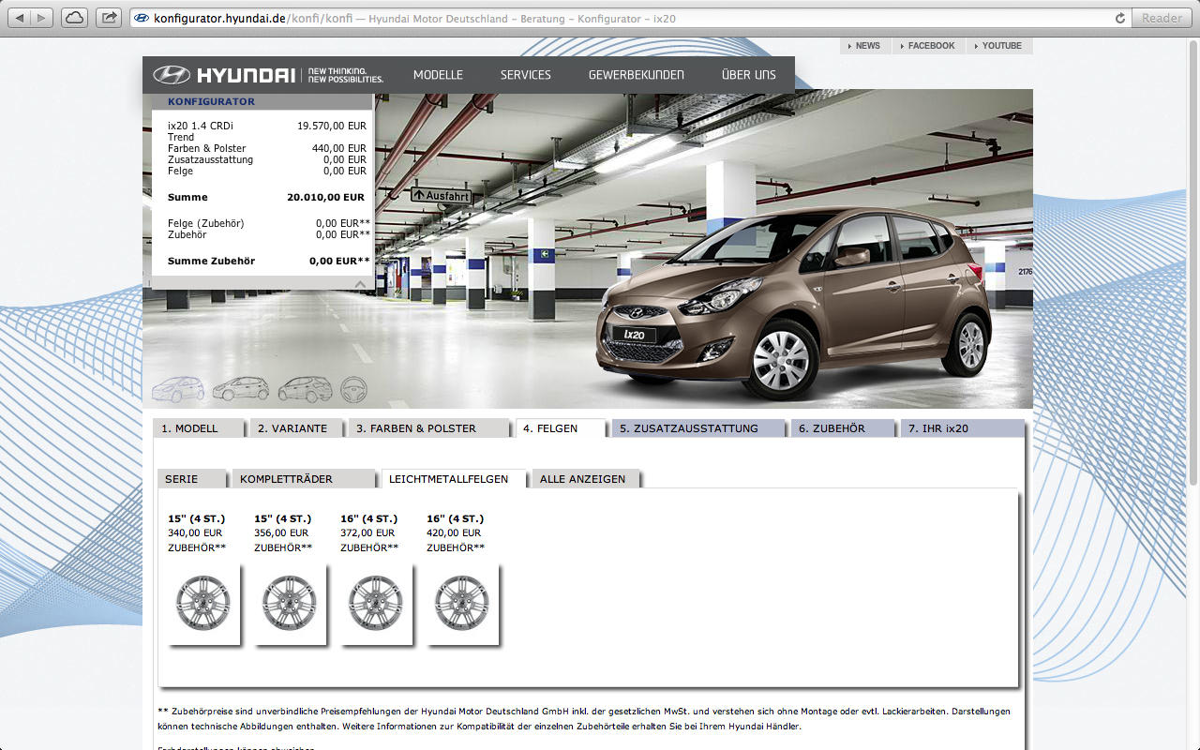Click the Farben & Polster price 440,00 EUR

coord(339,148)
